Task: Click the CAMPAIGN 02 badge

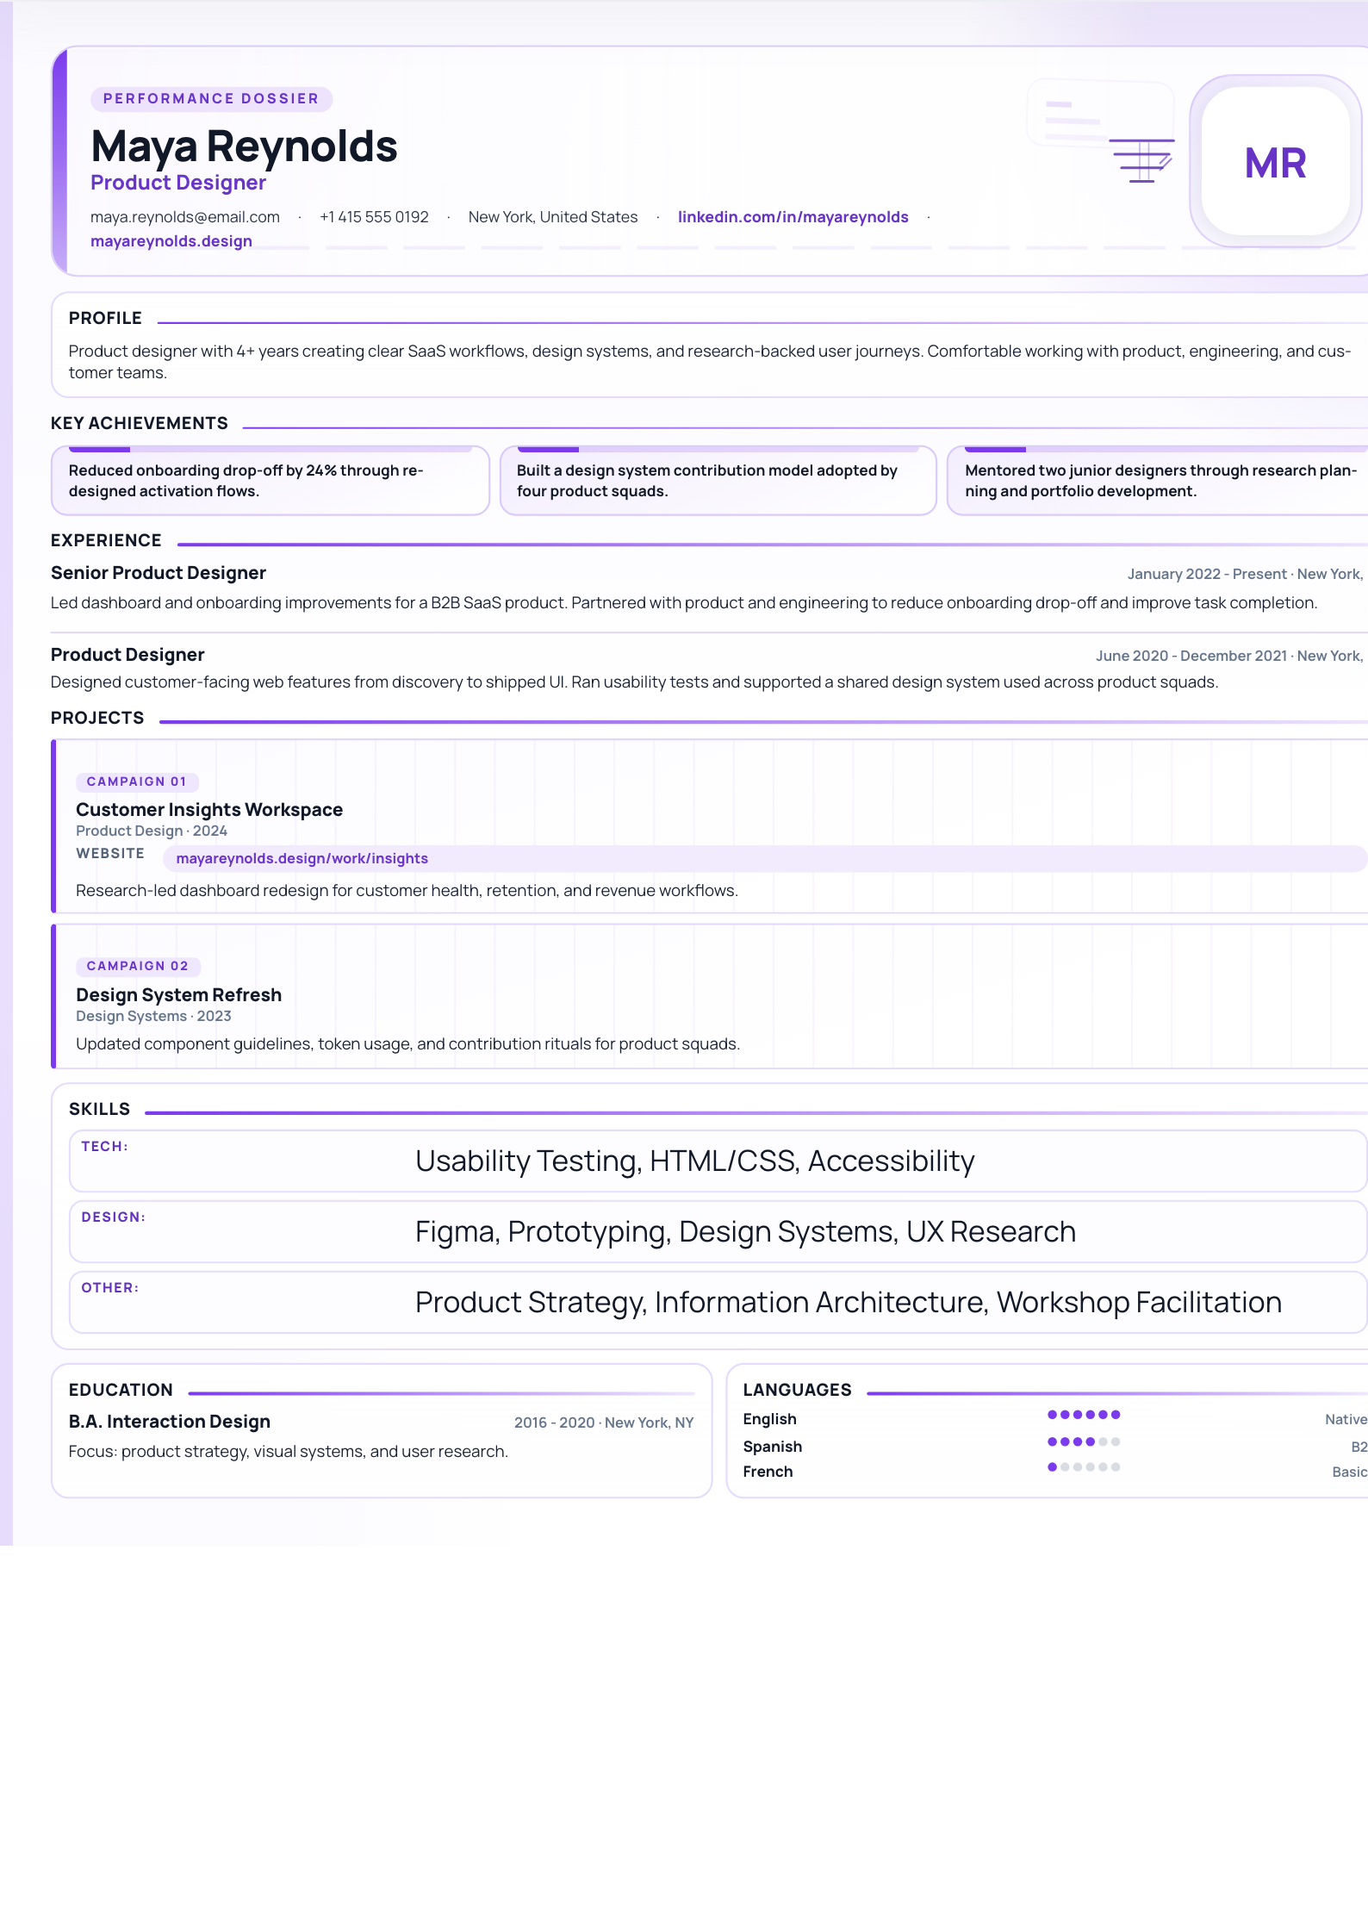Action: point(138,966)
